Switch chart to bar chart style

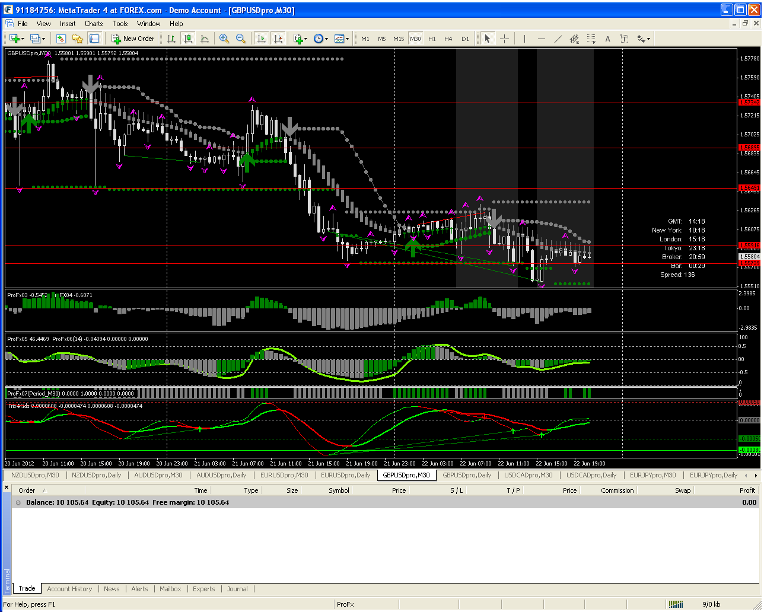tap(171, 39)
